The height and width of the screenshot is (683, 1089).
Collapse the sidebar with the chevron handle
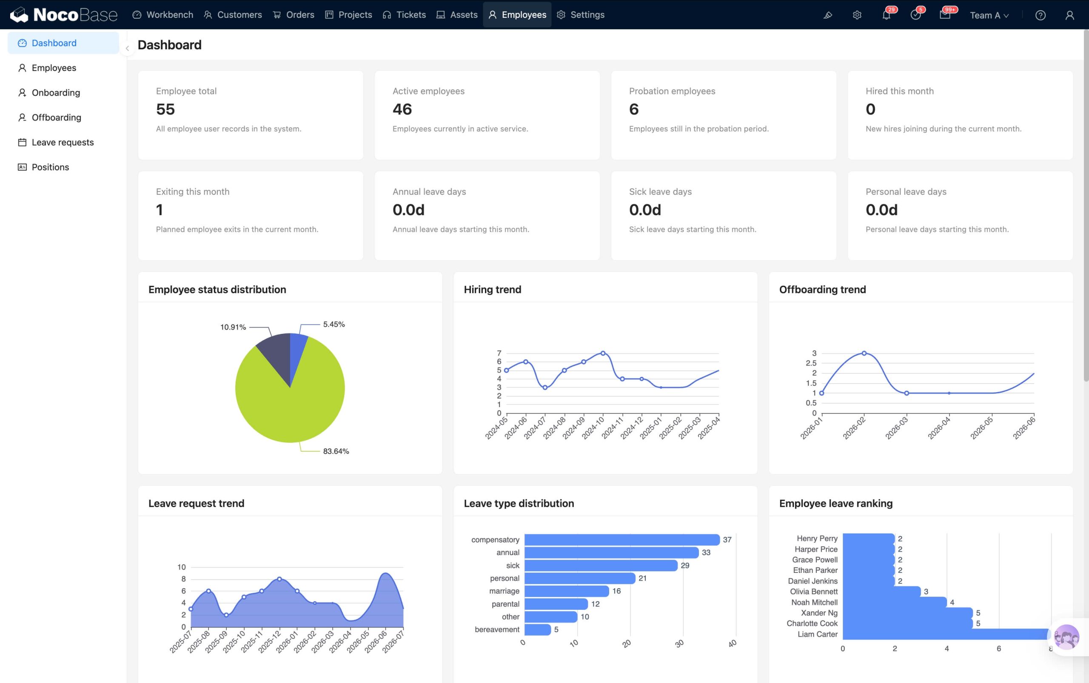coord(128,48)
